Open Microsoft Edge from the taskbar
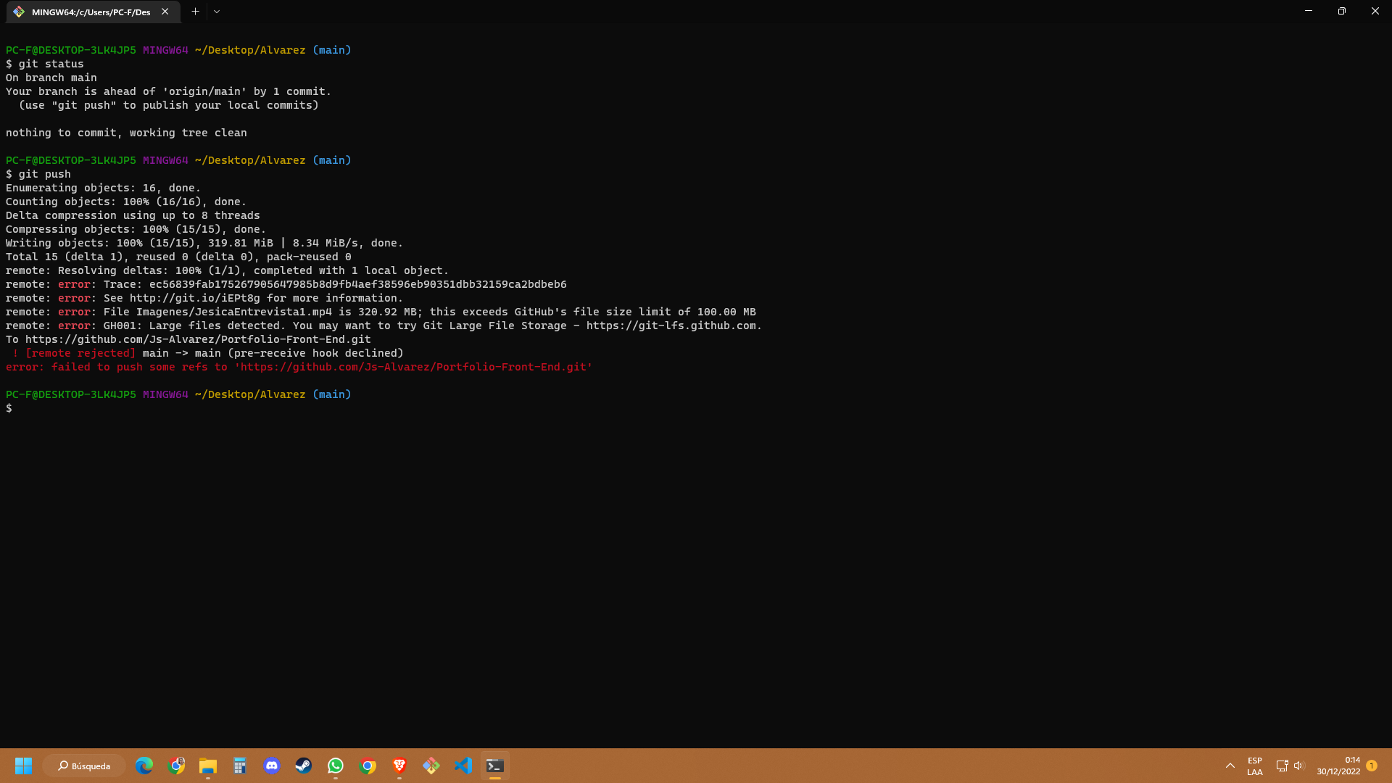 (x=144, y=766)
